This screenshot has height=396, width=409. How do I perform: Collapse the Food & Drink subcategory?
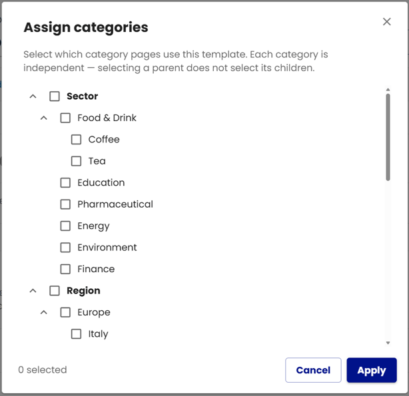point(44,118)
